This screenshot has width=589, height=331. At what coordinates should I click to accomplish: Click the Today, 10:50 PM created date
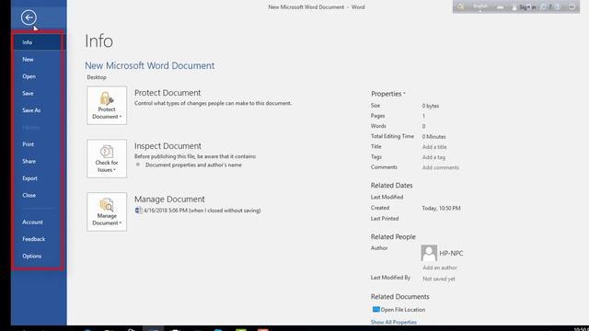click(x=441, y=209)
